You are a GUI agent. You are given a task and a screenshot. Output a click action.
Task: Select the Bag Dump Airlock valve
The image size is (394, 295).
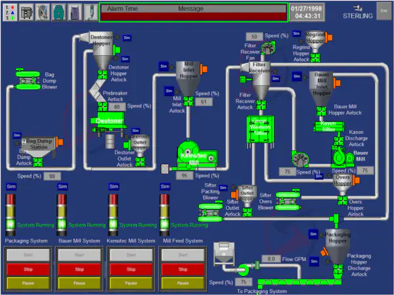(x=37, y=163)
